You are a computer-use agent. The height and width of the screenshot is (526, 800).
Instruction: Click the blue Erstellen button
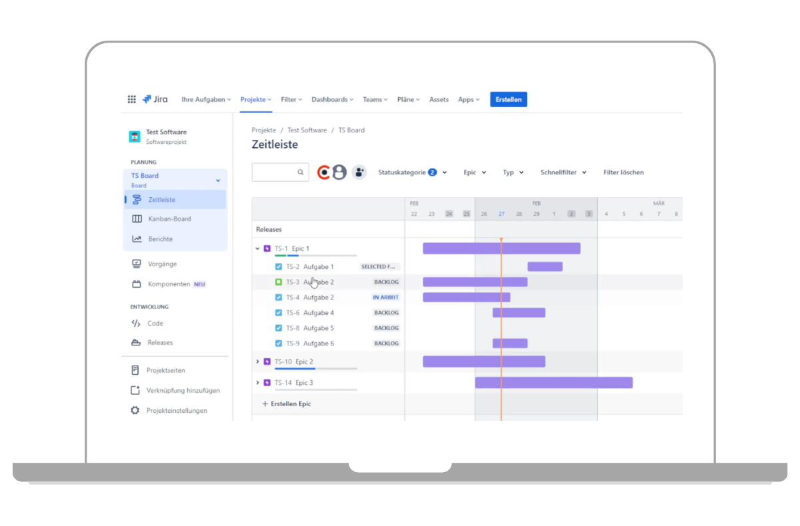(x=509, y=100)
